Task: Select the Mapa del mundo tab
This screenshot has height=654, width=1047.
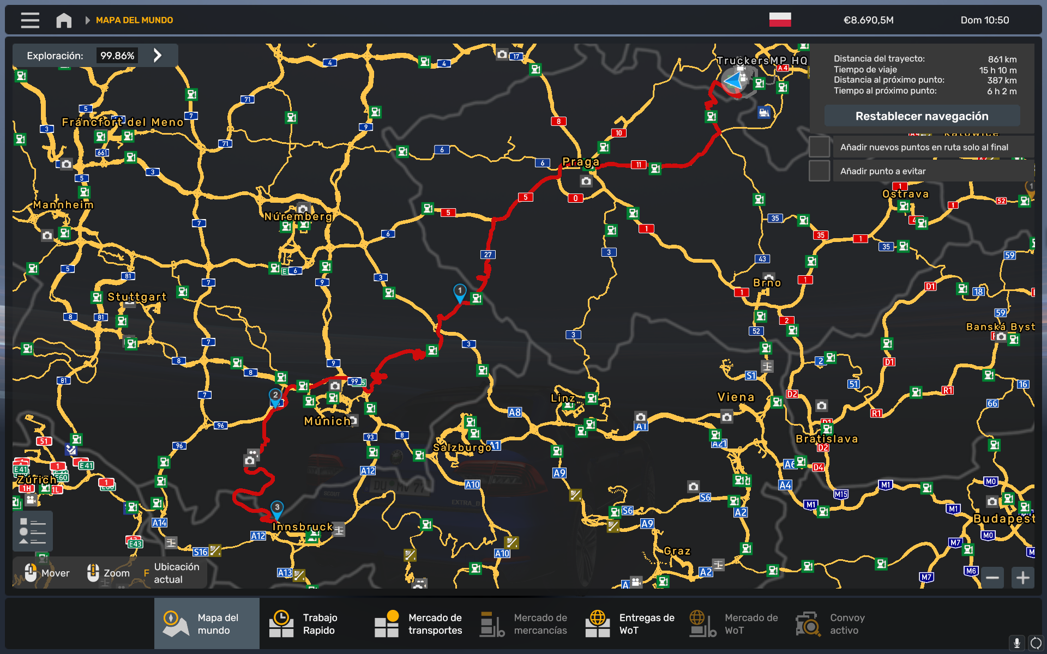Action: pos(207,624)
